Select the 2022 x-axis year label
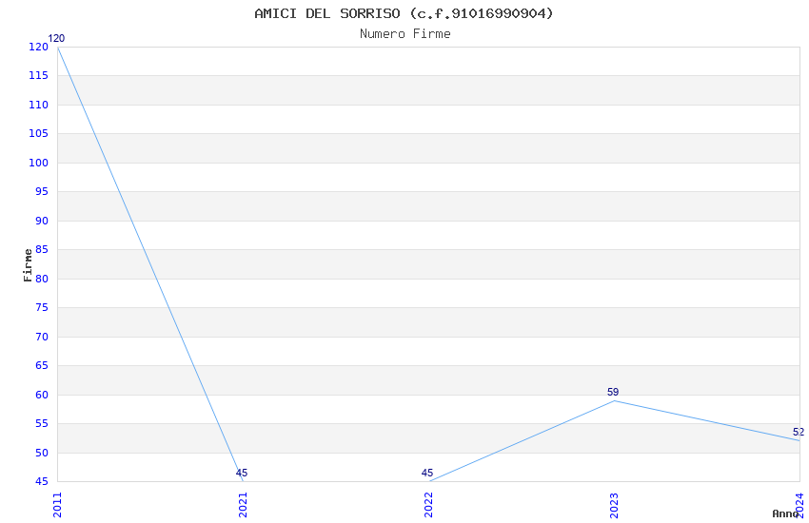 [x=428, y=505]
